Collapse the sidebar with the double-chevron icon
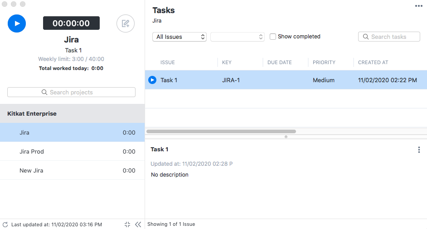Image resolution: width=427 pixels, height=229 pixels. [x=138, y=224]
